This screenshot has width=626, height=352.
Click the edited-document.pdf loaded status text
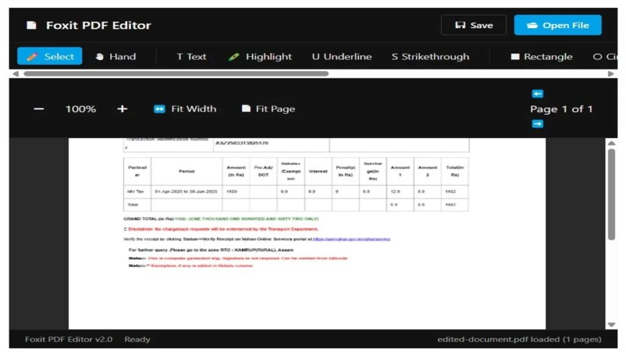tap(519, 339)
